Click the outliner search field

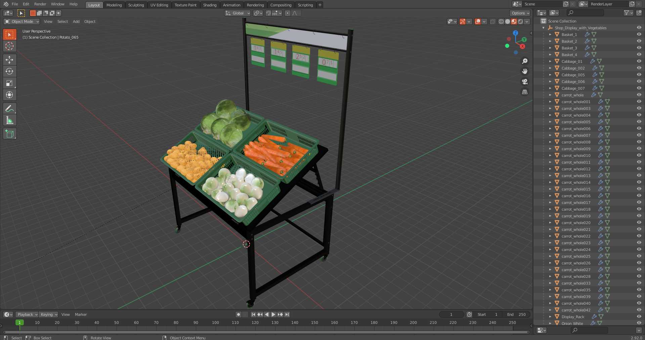[585, 13]
